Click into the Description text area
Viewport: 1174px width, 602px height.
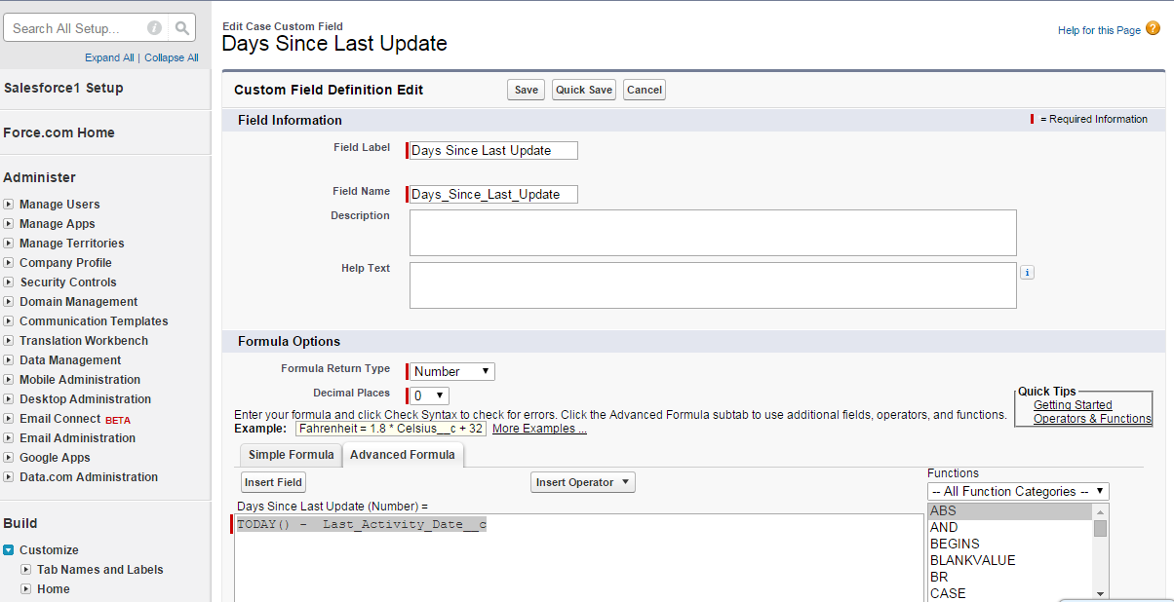[712, 233]
